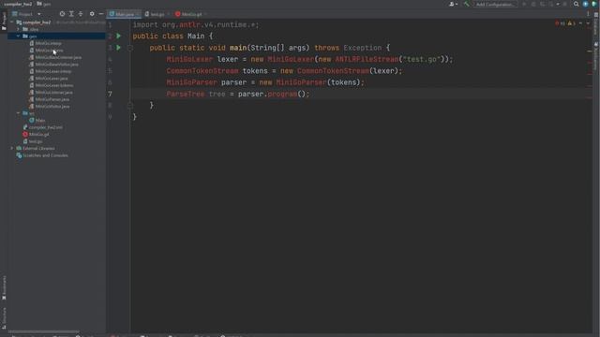Click the warning count inspection indicator
The height and width of the screenshot is (337, 600).
tap(572, 23)
